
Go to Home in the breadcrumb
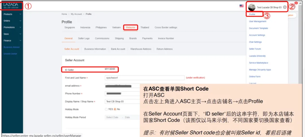(x=64, y=14)
